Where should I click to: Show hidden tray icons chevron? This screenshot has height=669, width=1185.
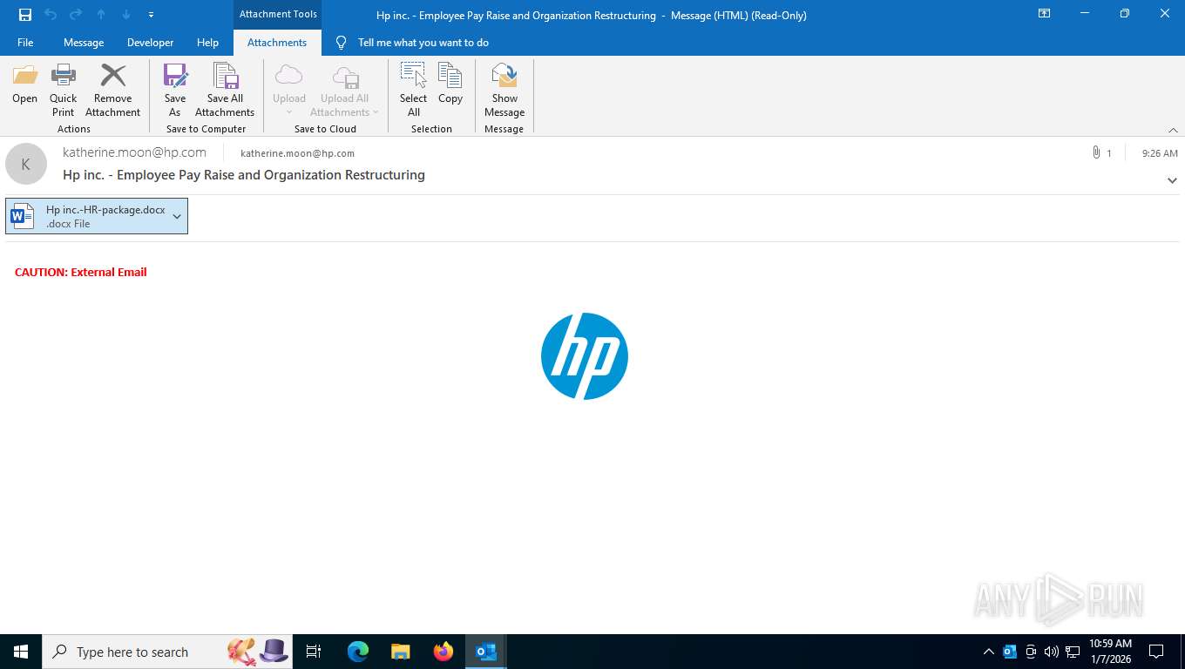[989, 652]
